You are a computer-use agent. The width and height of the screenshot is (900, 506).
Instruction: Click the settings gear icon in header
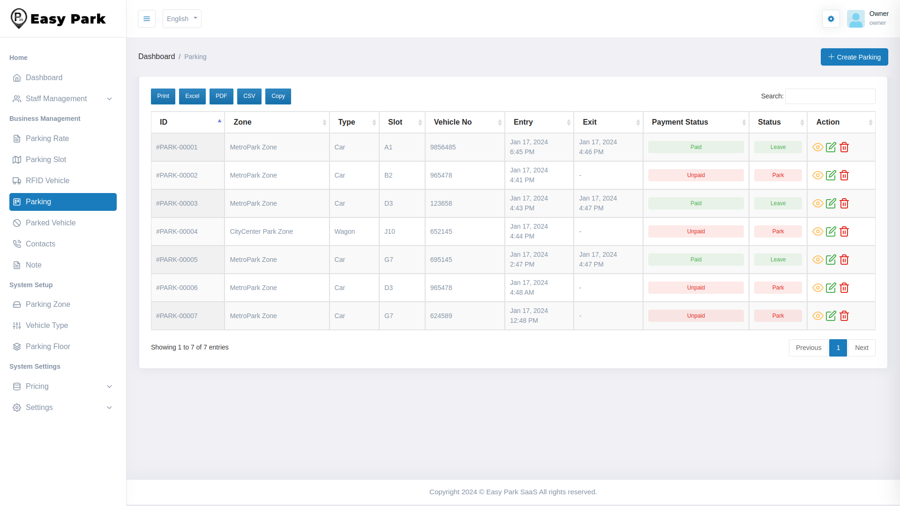(x=831, y=19)
